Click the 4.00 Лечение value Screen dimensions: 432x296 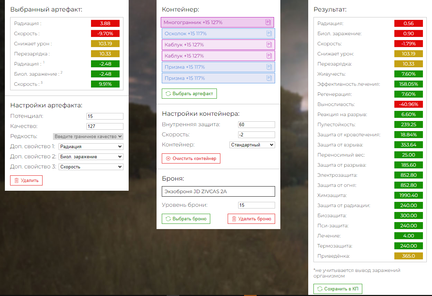pos(409,236)
